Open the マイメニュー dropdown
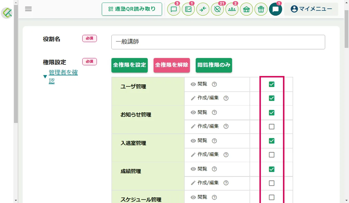 coord(311,9)
